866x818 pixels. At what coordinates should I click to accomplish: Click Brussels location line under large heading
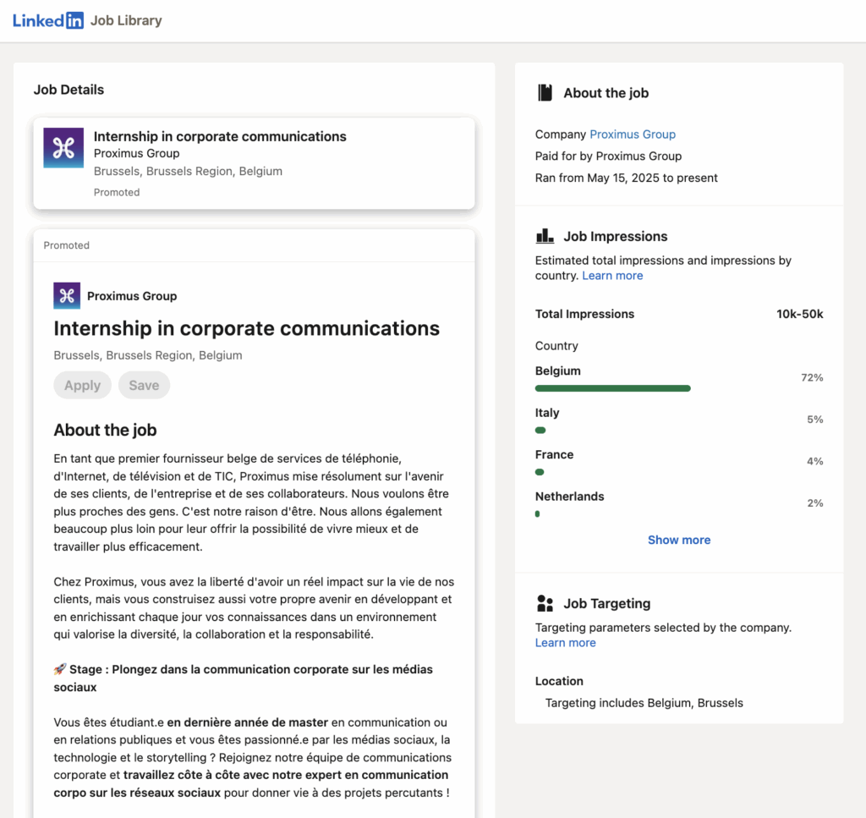[x=147, y=355]
